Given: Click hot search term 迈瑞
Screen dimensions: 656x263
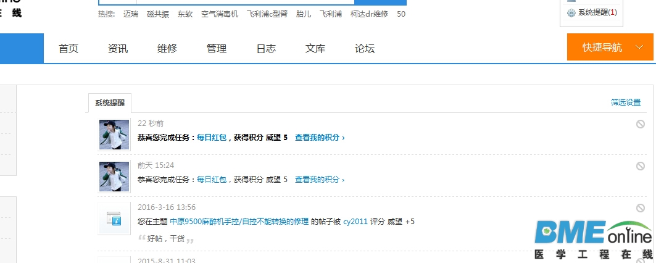Looking at the screenshot, I should 131,14.
